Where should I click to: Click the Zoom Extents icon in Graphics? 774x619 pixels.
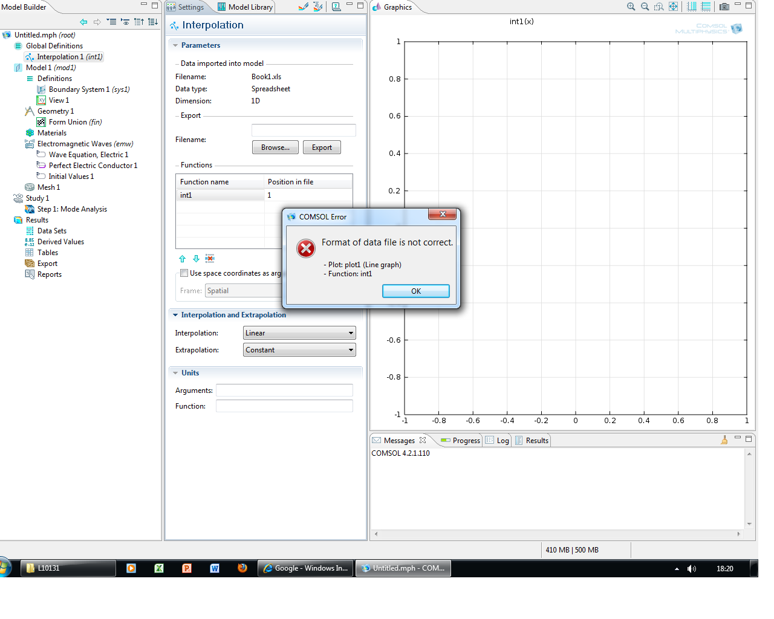(673, 7)
